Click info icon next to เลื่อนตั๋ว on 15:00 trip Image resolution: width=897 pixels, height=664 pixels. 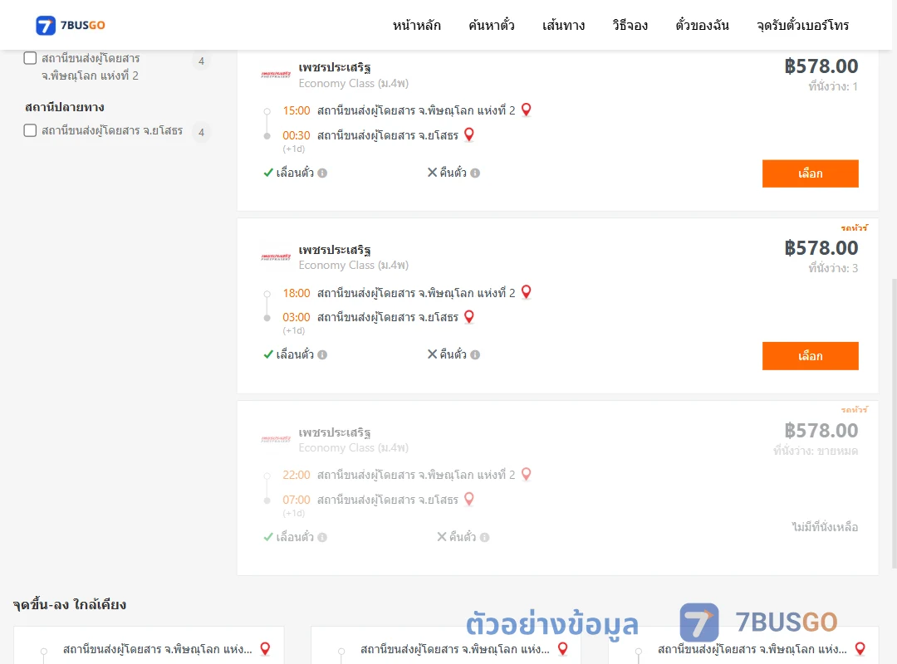(322, 173)
